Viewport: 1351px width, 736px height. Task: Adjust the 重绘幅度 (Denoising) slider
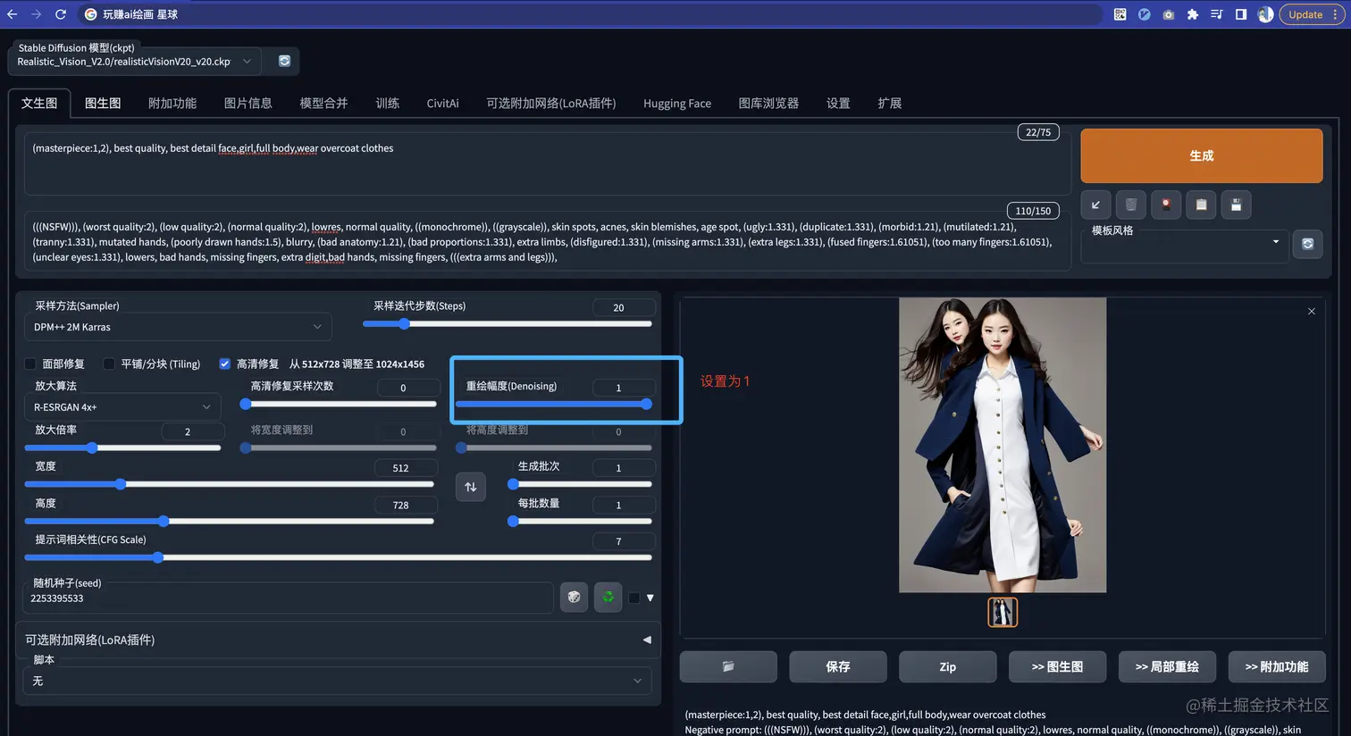553,404
